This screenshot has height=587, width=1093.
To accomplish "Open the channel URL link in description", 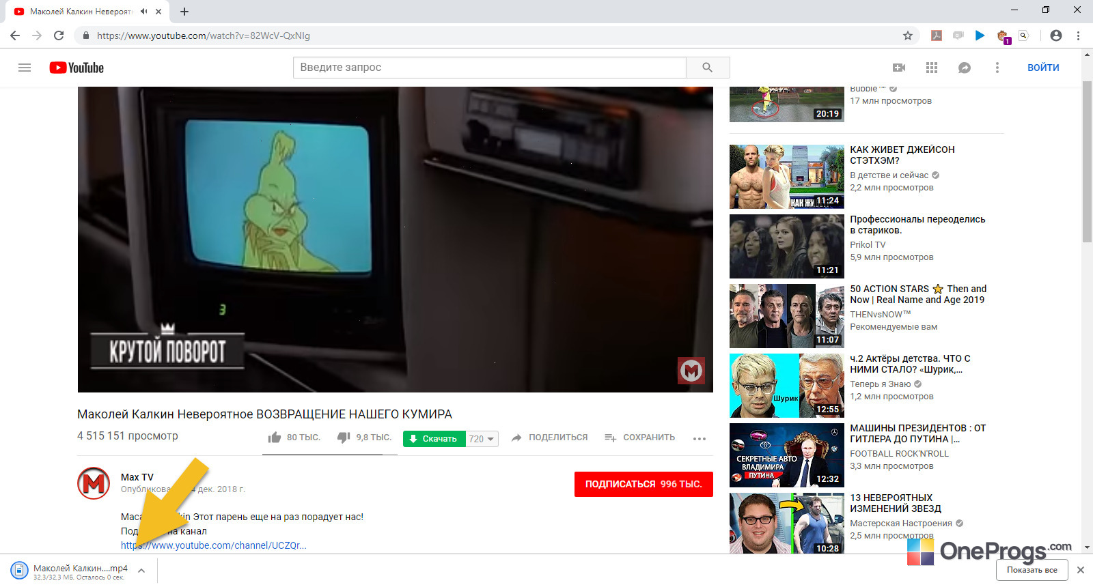I will [x=214, y=545].
